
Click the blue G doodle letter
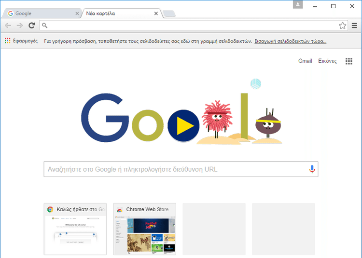pos(105,118)
